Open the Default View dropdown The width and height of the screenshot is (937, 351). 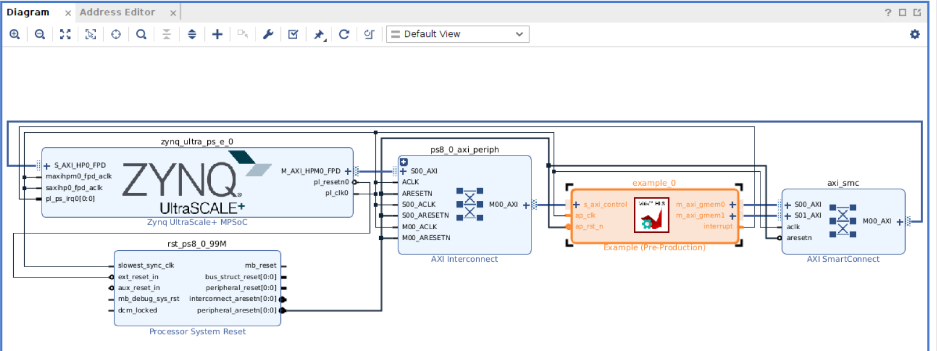point(457,34)
